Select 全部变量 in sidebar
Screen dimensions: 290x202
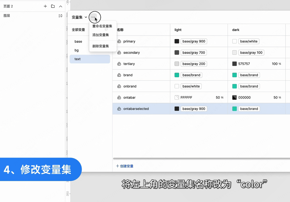tap(78, 30)
